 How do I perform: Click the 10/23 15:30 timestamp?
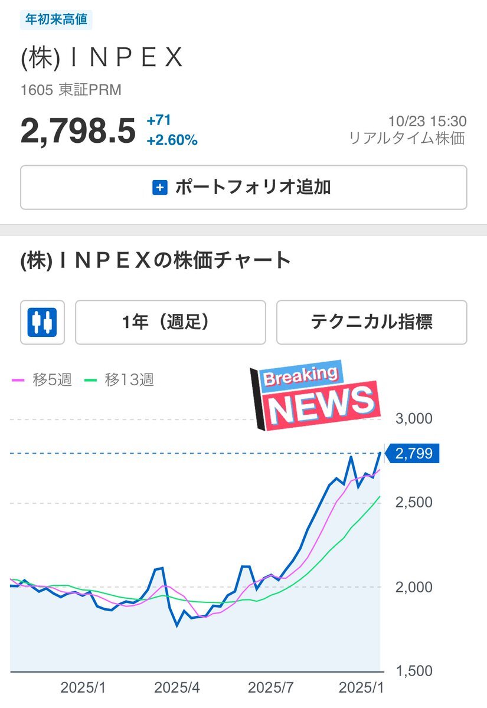[x=427, y=122]
